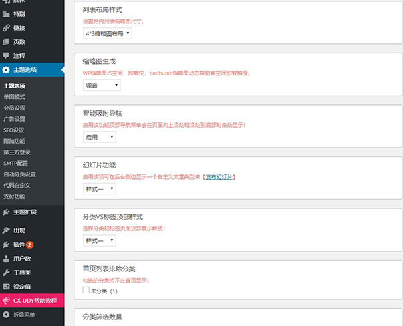Image resolution: width=403 pixels, height=326 pixels.
Task: Click the 出现 paintbrush icon
Action: click(x=6, y=230)
